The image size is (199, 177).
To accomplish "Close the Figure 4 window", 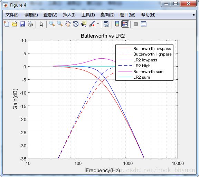I will click(x=188, y=4).
